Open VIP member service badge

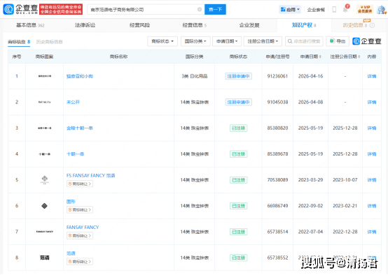tap(365, 9)
